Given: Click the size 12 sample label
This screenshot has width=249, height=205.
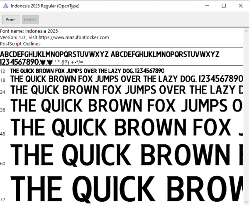Looking at the screenshot, I should [3, 71].
